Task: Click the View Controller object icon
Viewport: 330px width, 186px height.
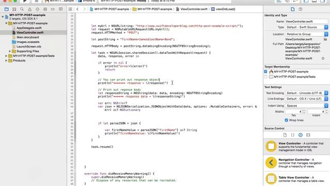Action: click(271, 146)
